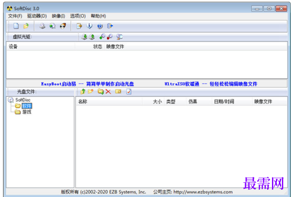The width and height of the screenshot is (292, 197).
Task: Click the new folder icon with orange star
Action: point(91,91)
